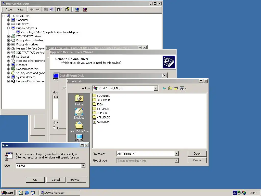Open Desktop in the places bar

(79, 114)
